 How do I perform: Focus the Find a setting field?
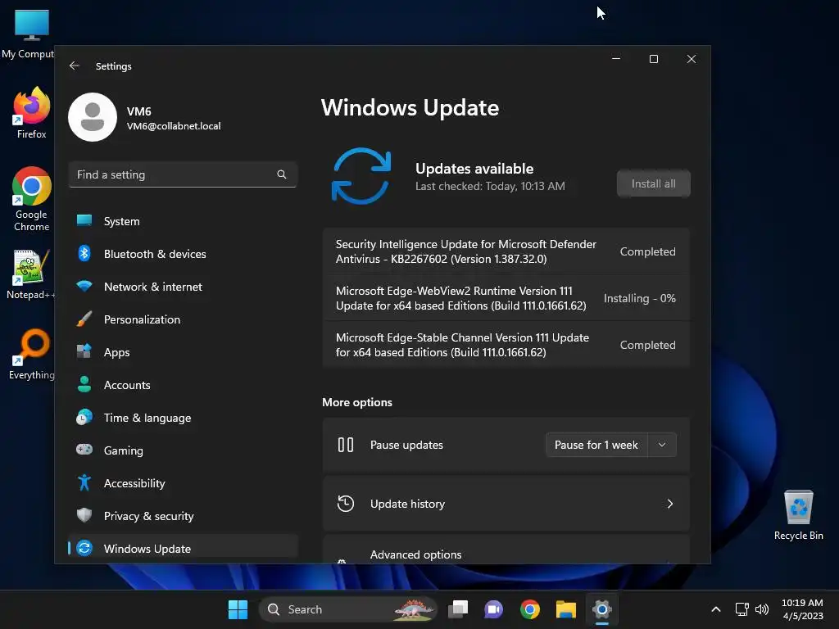[183, 174]
